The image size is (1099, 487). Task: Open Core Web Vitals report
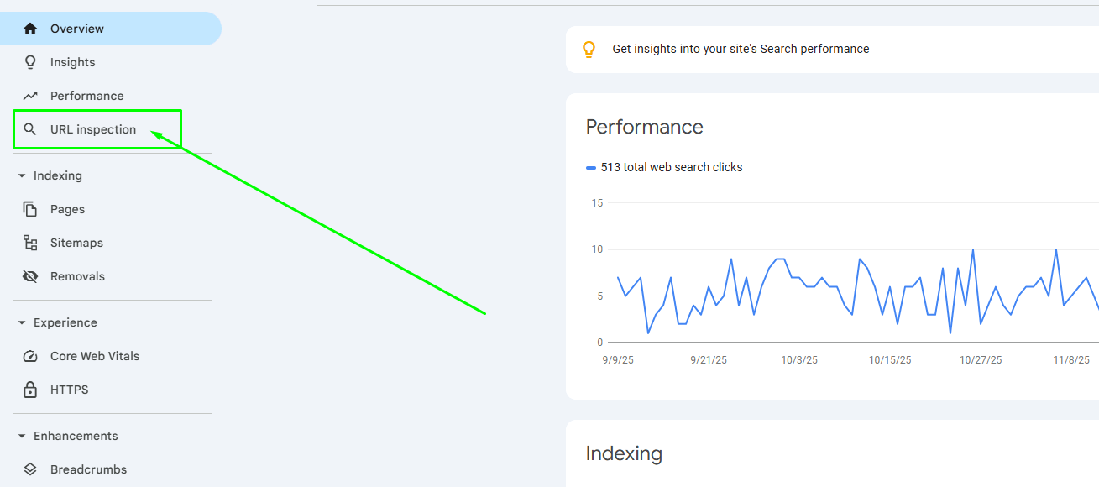[95, 356]
